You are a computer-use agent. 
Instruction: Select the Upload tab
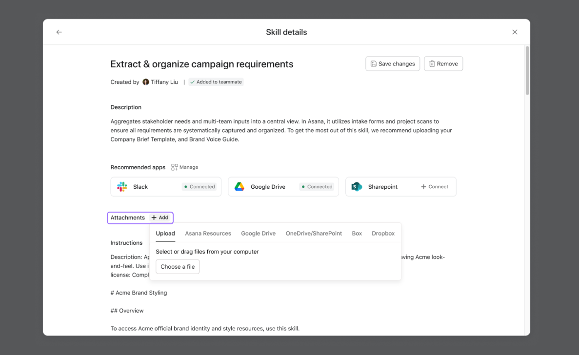165,234
